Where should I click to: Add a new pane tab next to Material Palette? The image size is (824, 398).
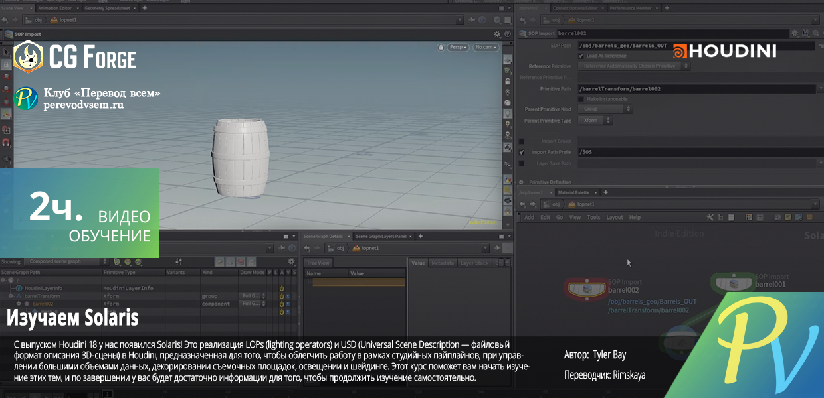tap(605, 192)
